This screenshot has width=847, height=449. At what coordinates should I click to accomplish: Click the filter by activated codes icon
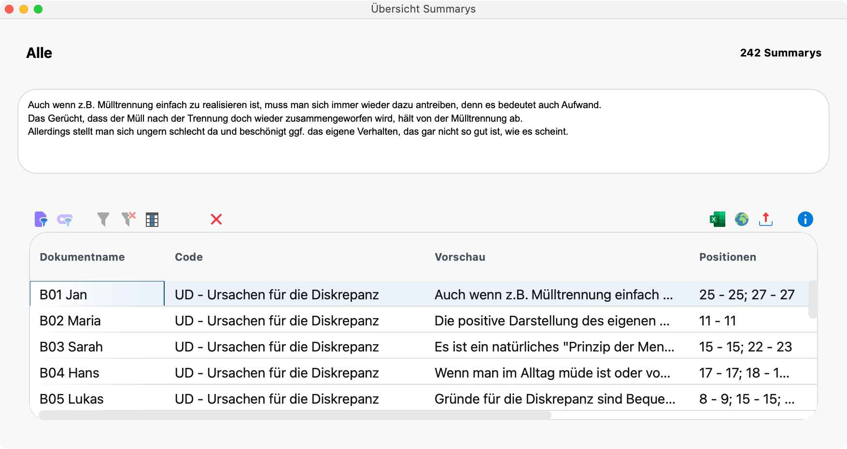pyautogui.click(x=65, y=220)
